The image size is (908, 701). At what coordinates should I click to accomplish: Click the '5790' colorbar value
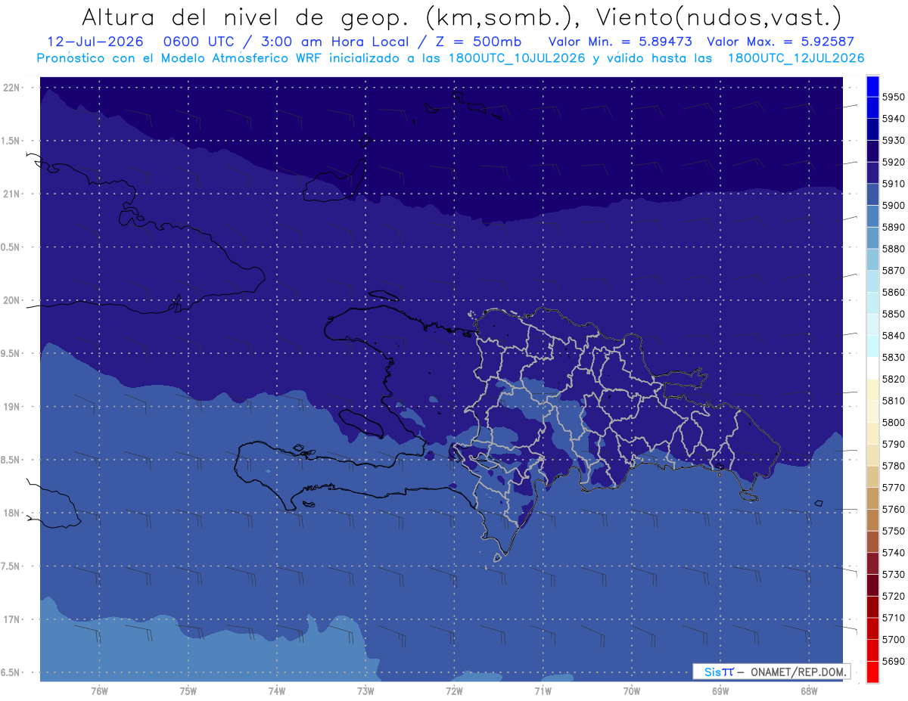[894, 444]
